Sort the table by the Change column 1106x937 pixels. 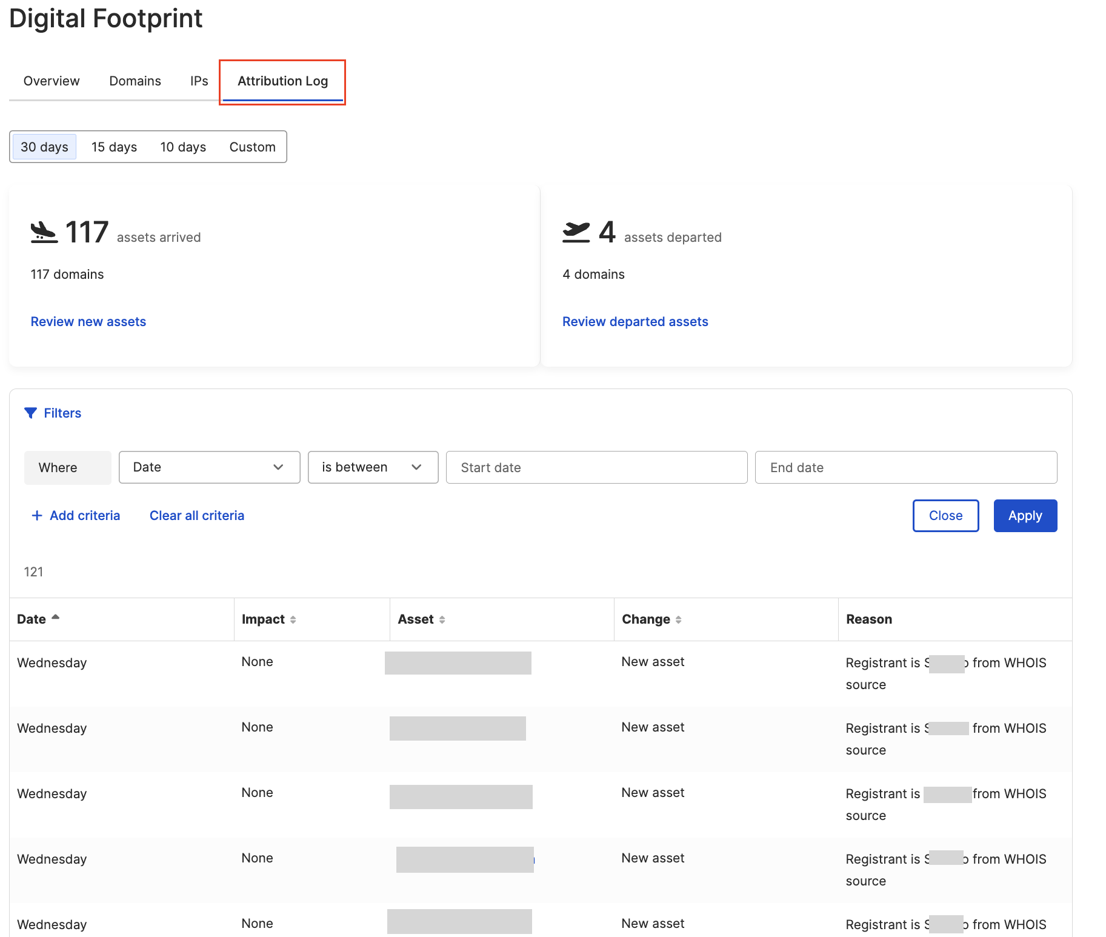click(x=679, y=619)
